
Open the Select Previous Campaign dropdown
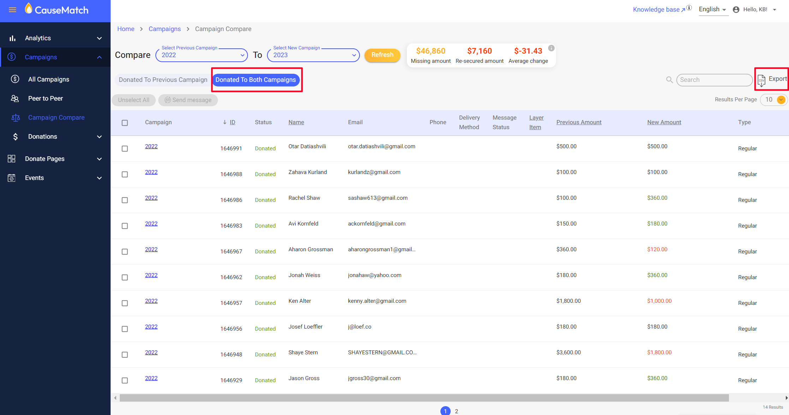point(202,55)
